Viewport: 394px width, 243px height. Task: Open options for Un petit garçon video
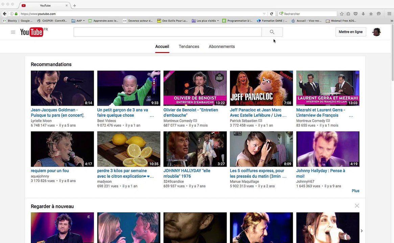(152, 116)
